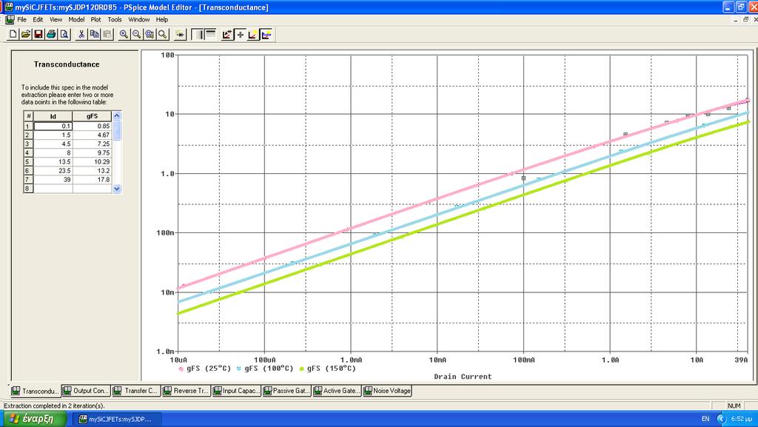Click the gFS column header
Viewport: 758px width, 427px height.
(92, 116)
